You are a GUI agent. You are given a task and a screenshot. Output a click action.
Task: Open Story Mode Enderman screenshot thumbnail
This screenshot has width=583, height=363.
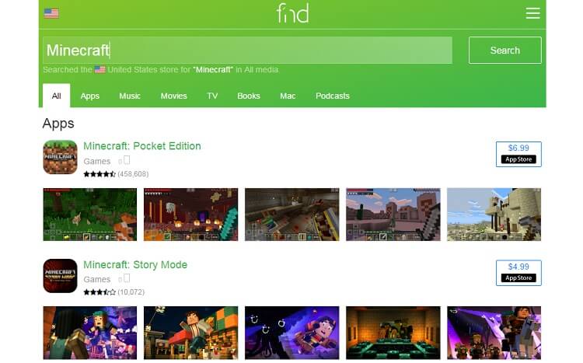pos(291,333)
